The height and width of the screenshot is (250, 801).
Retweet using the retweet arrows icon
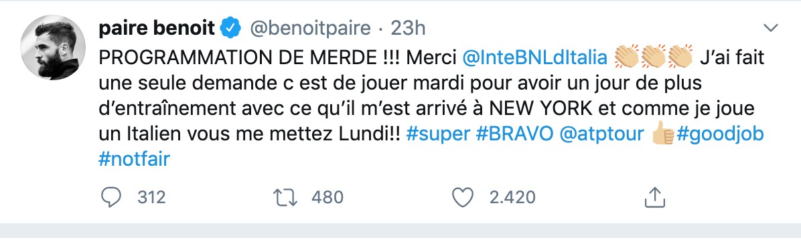[x=285, y=197]
